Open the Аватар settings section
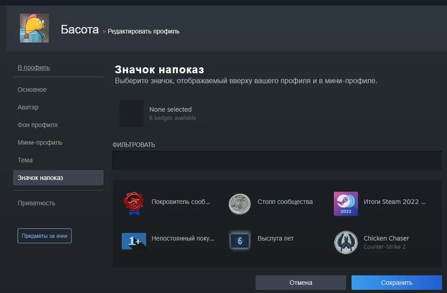Image resolution: width=447 pixels, height=293 pixels. tap(28, 107)
